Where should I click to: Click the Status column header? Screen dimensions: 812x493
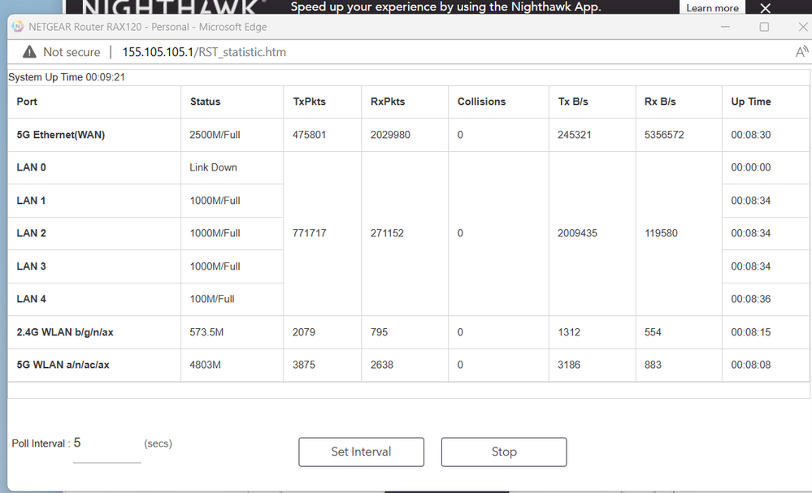pos(205,102)
